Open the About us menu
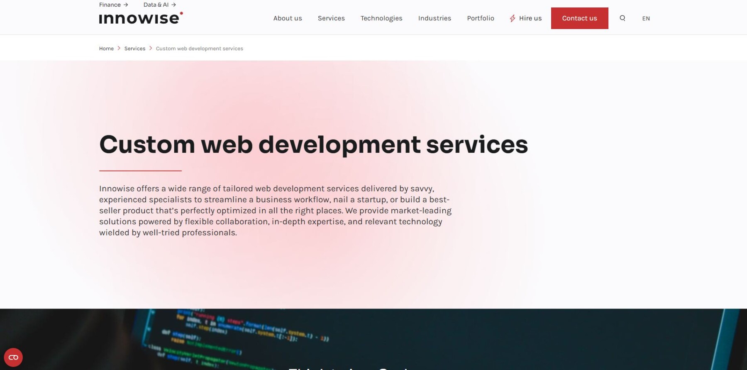The width and height of the screenshot is (747, 370). [288, 18]
